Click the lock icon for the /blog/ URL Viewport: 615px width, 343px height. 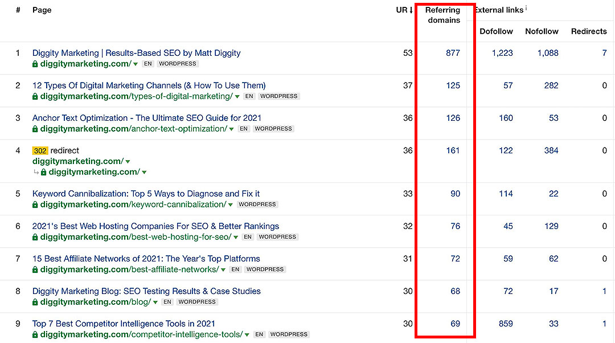coord(35,303)
